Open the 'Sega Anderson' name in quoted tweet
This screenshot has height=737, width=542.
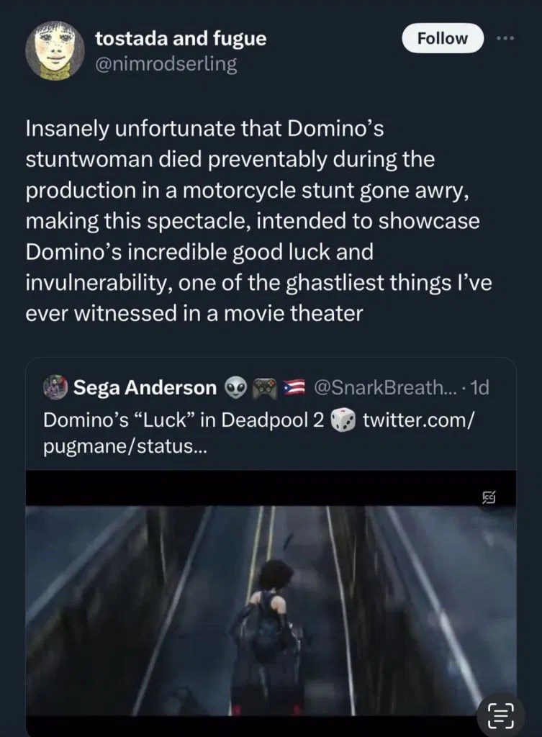[145, 389]
